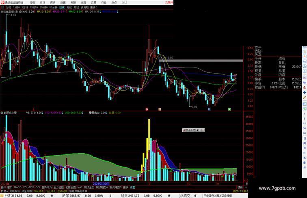
Task: Select the 月 sidebar period shortcut
Action: [305, 148]
